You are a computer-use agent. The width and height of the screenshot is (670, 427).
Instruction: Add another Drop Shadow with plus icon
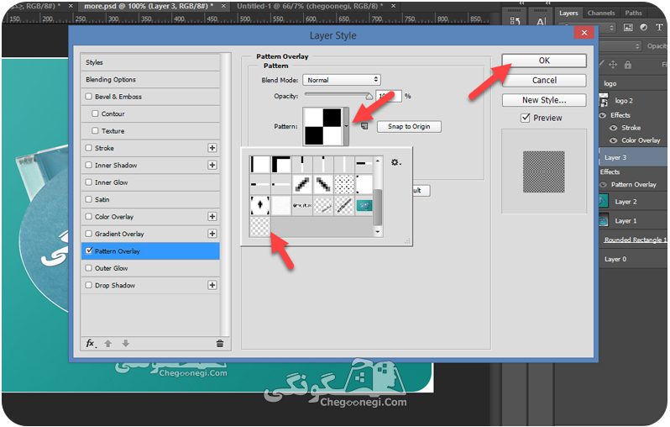pyautogui.click(x=212, y=285)
